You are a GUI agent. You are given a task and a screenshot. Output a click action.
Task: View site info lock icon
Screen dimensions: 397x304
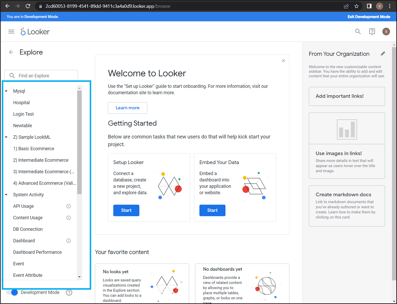[x=41, y=6]
